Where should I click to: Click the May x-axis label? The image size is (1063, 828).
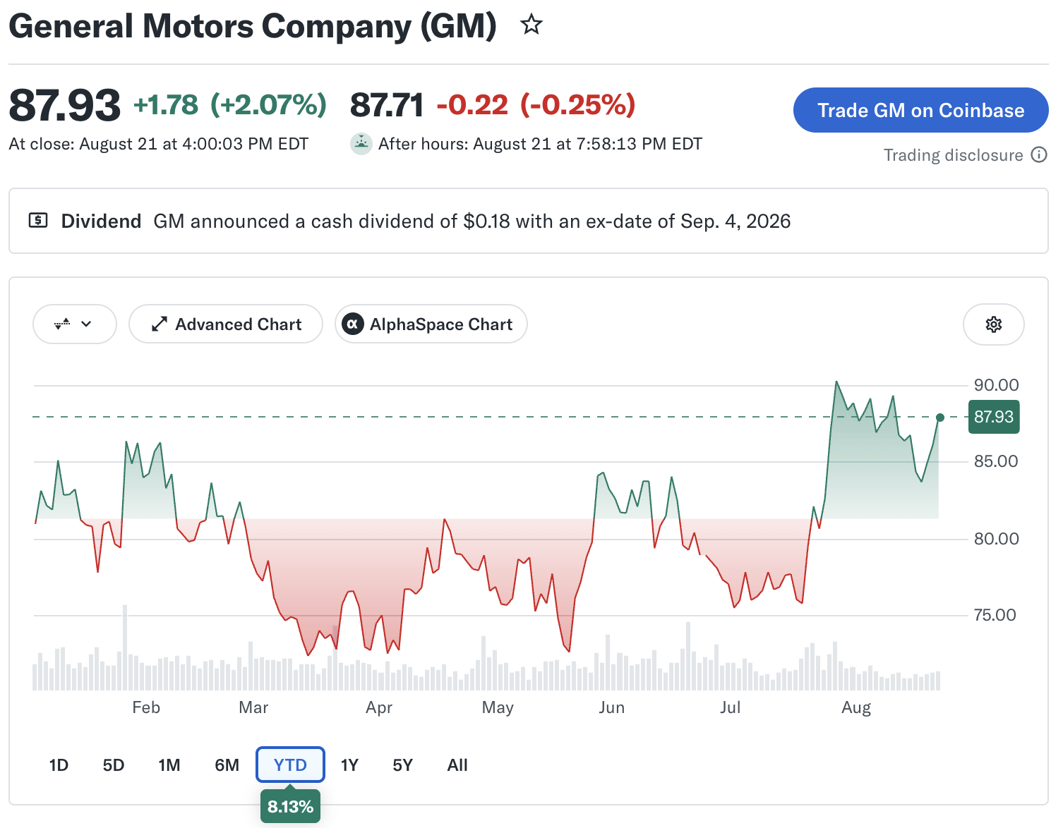coord(498,707)
